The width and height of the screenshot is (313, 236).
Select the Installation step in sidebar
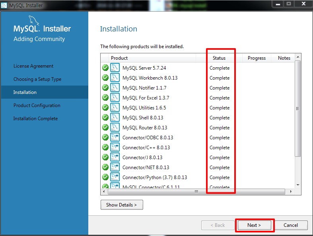click(x=45, y=92)
